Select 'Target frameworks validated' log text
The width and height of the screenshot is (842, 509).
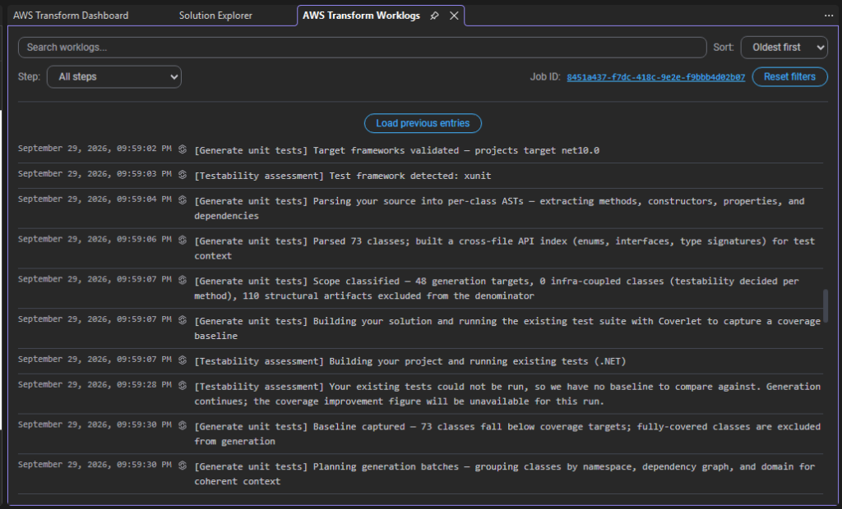point(396,151)
